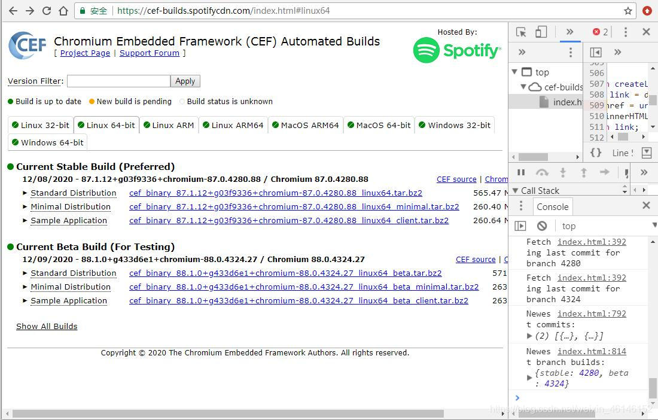Switch to Windows 32-bit tab
Image resolution: width=658 pixels, height=420 pixels.
tap(455, 125)
